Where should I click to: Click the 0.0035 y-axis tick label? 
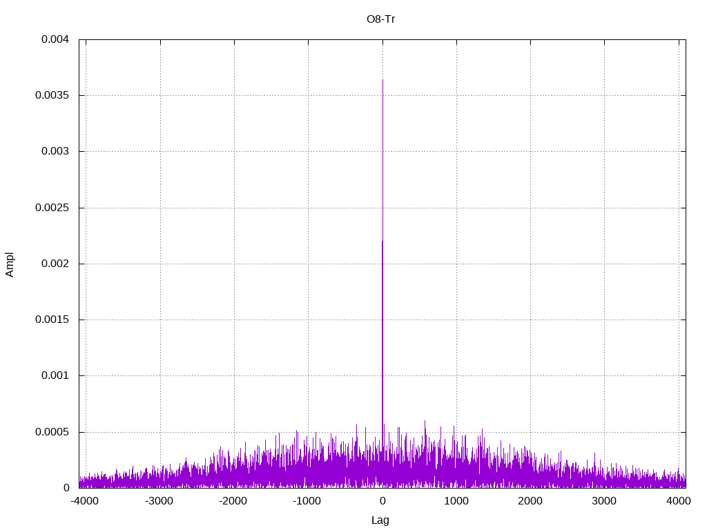click(52, 95)
